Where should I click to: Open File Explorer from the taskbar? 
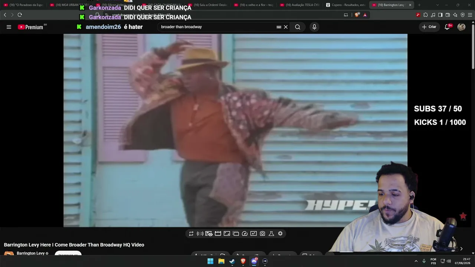pos(221,261)
